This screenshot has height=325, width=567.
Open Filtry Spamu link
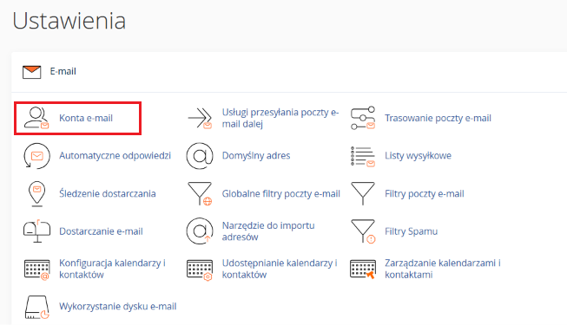[x=412, y=231]
